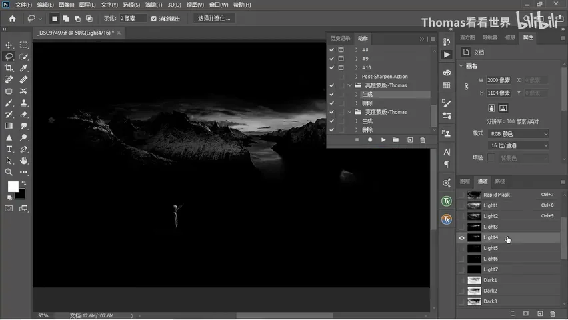Viewport: 568px width, 320px height.
Task: Select the Spot Healing Brush tool
Action: click(x=9, y=80)
